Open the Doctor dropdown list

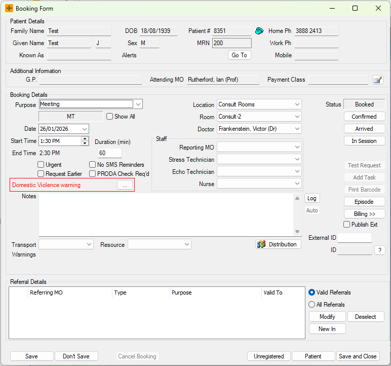pyautogui.click(x=297, y=129)
